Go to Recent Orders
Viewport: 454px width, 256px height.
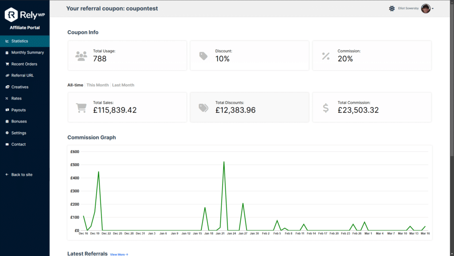(x=25, y=64)
